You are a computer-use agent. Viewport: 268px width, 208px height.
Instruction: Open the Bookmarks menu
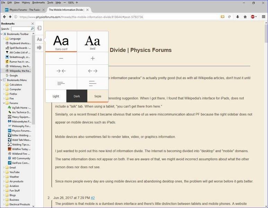(38, 2)
